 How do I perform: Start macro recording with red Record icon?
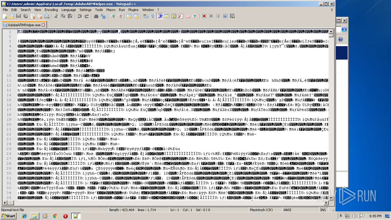click(x=204, y=16)
